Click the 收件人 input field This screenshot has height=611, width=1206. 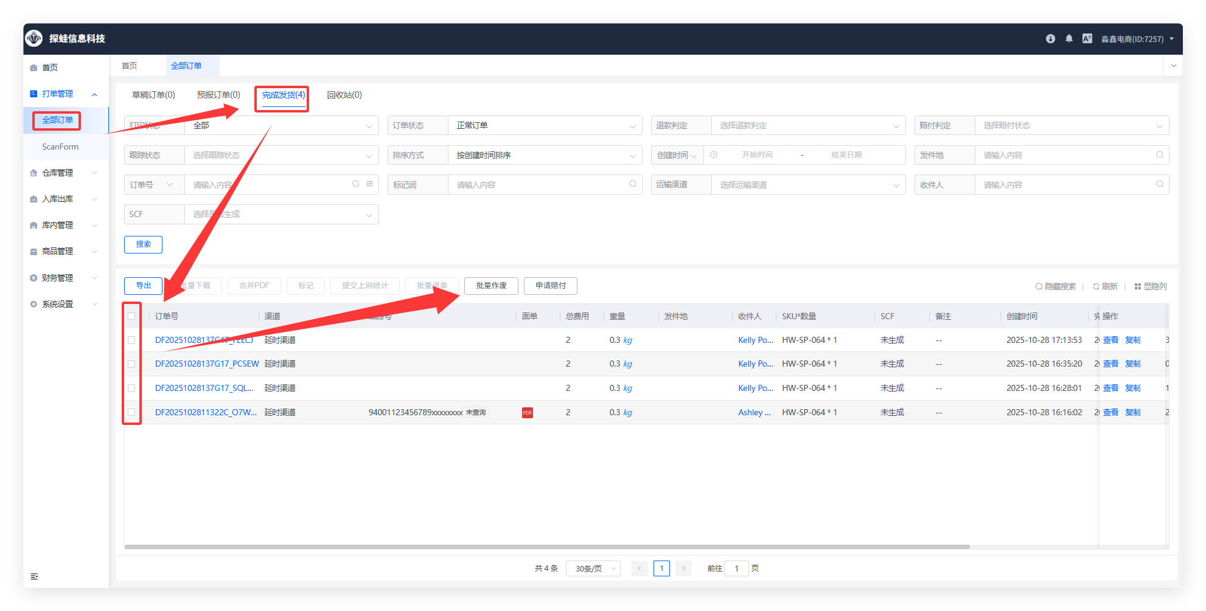point(1067,185)
